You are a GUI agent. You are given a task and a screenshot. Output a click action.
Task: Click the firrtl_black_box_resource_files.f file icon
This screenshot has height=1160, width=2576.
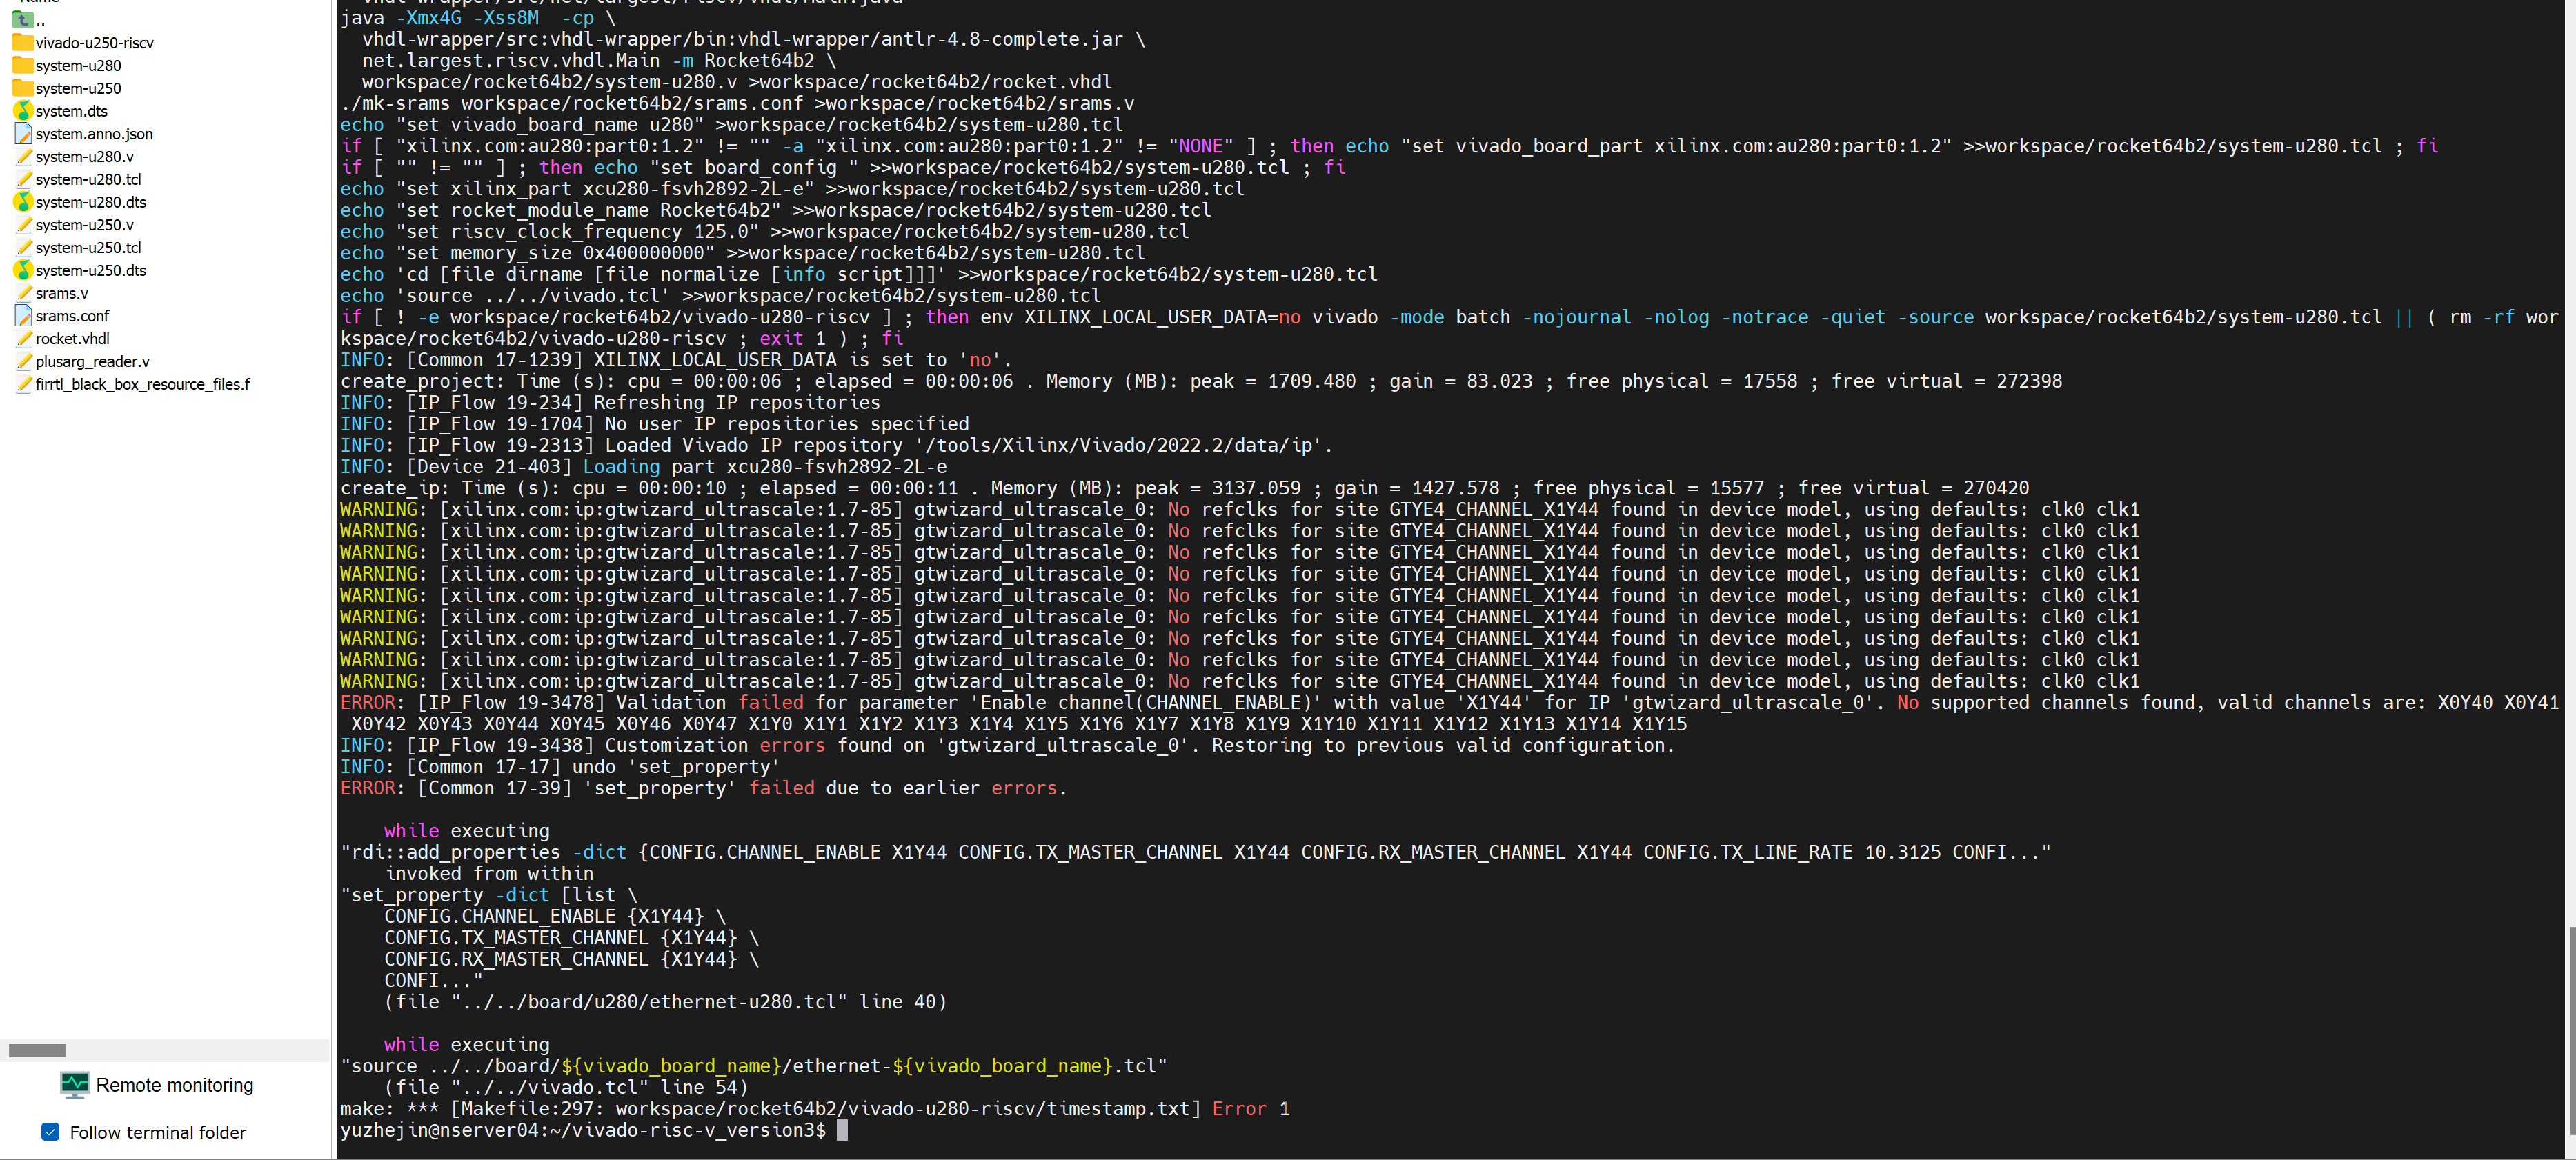click(25, 384)
